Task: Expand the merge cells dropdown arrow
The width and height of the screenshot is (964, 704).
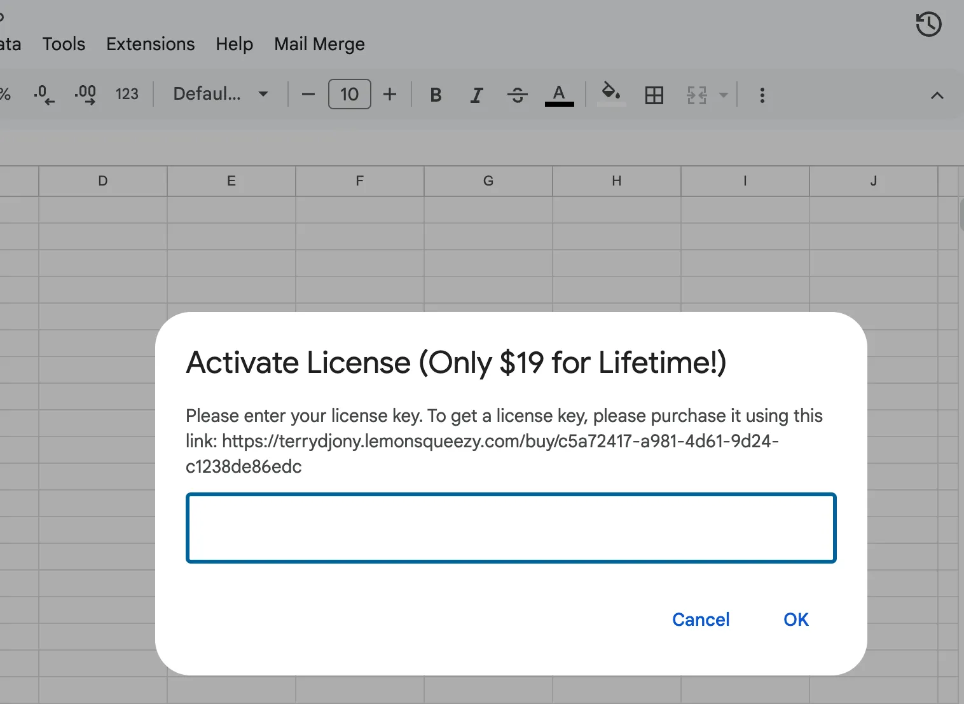Action: (723, 95)
